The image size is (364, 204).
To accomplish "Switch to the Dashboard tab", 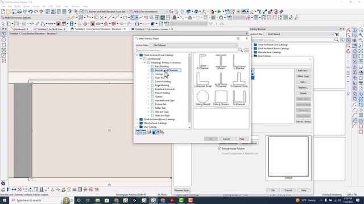I will pos(20,29).
